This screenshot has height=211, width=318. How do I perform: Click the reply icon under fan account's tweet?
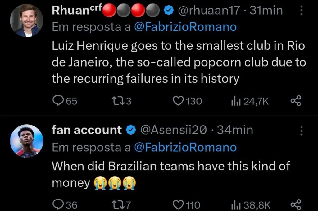tap(58, 204)
